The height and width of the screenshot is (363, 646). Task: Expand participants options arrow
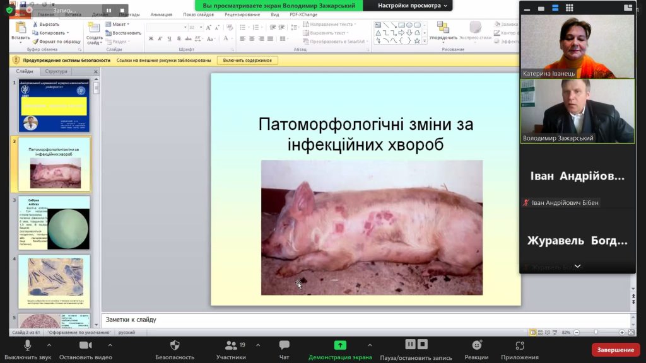[x=258, y=345]
